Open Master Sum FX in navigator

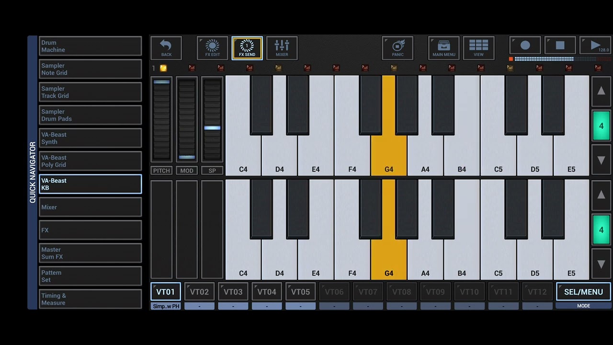point(91,253)
